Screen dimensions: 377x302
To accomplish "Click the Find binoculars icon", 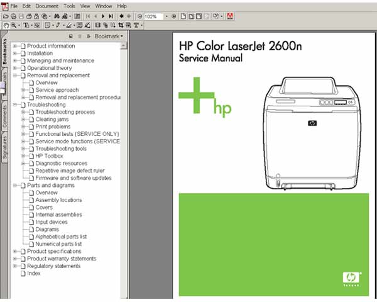I will [57, 16].
